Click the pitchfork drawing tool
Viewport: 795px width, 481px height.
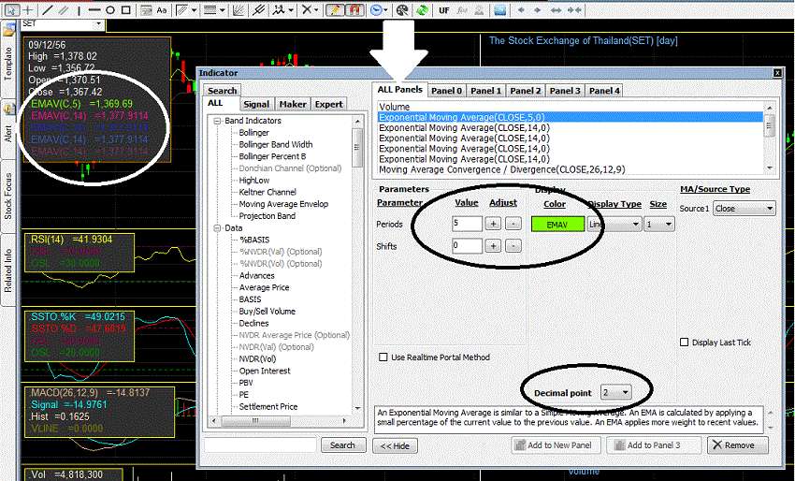pos(259,9)
